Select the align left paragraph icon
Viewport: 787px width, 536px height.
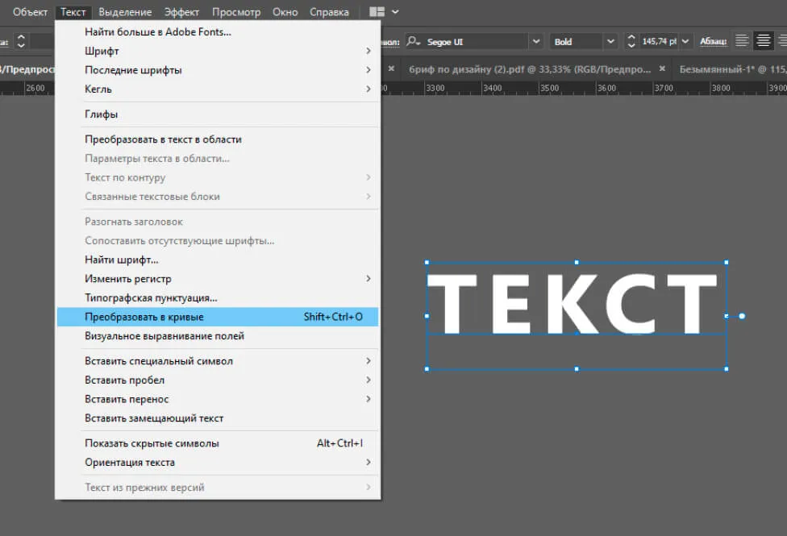742,41
